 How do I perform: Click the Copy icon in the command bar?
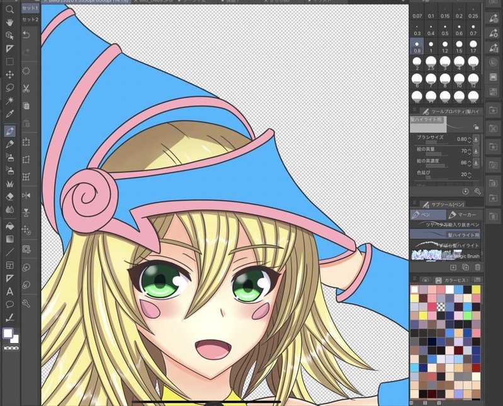[26, 106]
